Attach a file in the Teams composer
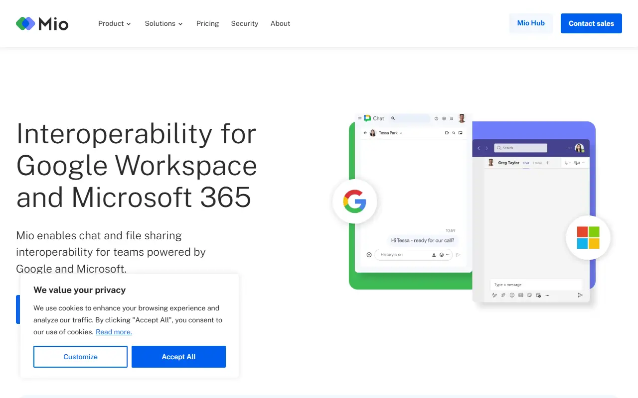The image size is (638, 398). point(503,295)
